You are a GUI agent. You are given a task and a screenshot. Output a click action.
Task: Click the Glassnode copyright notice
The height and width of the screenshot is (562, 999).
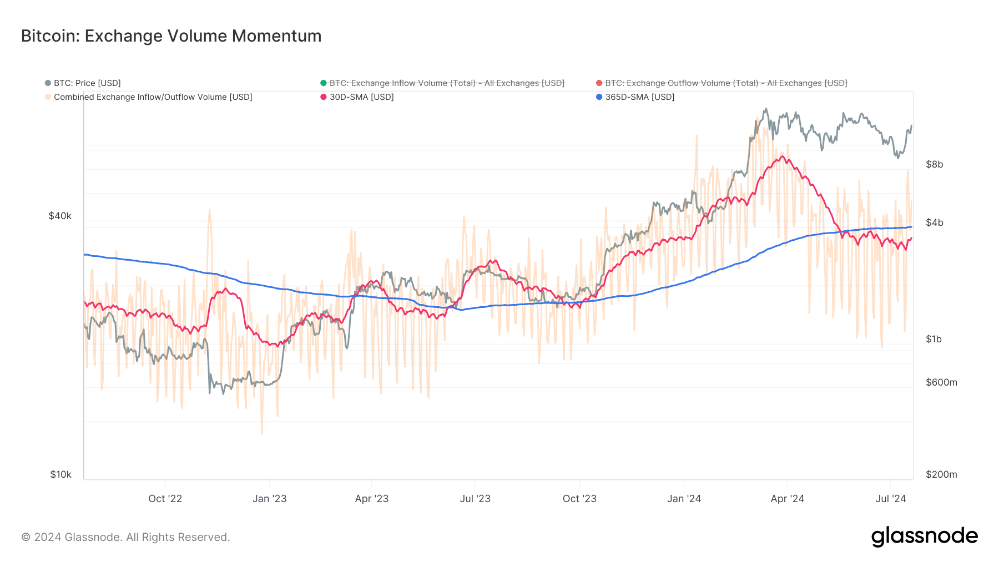[125, 537]
